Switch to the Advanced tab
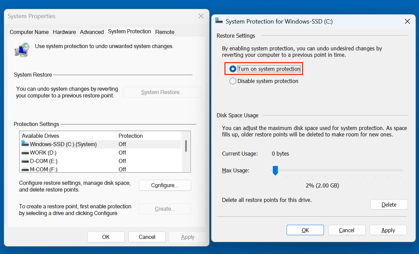This screenshot has width=419, height=254. click(92, 32)
